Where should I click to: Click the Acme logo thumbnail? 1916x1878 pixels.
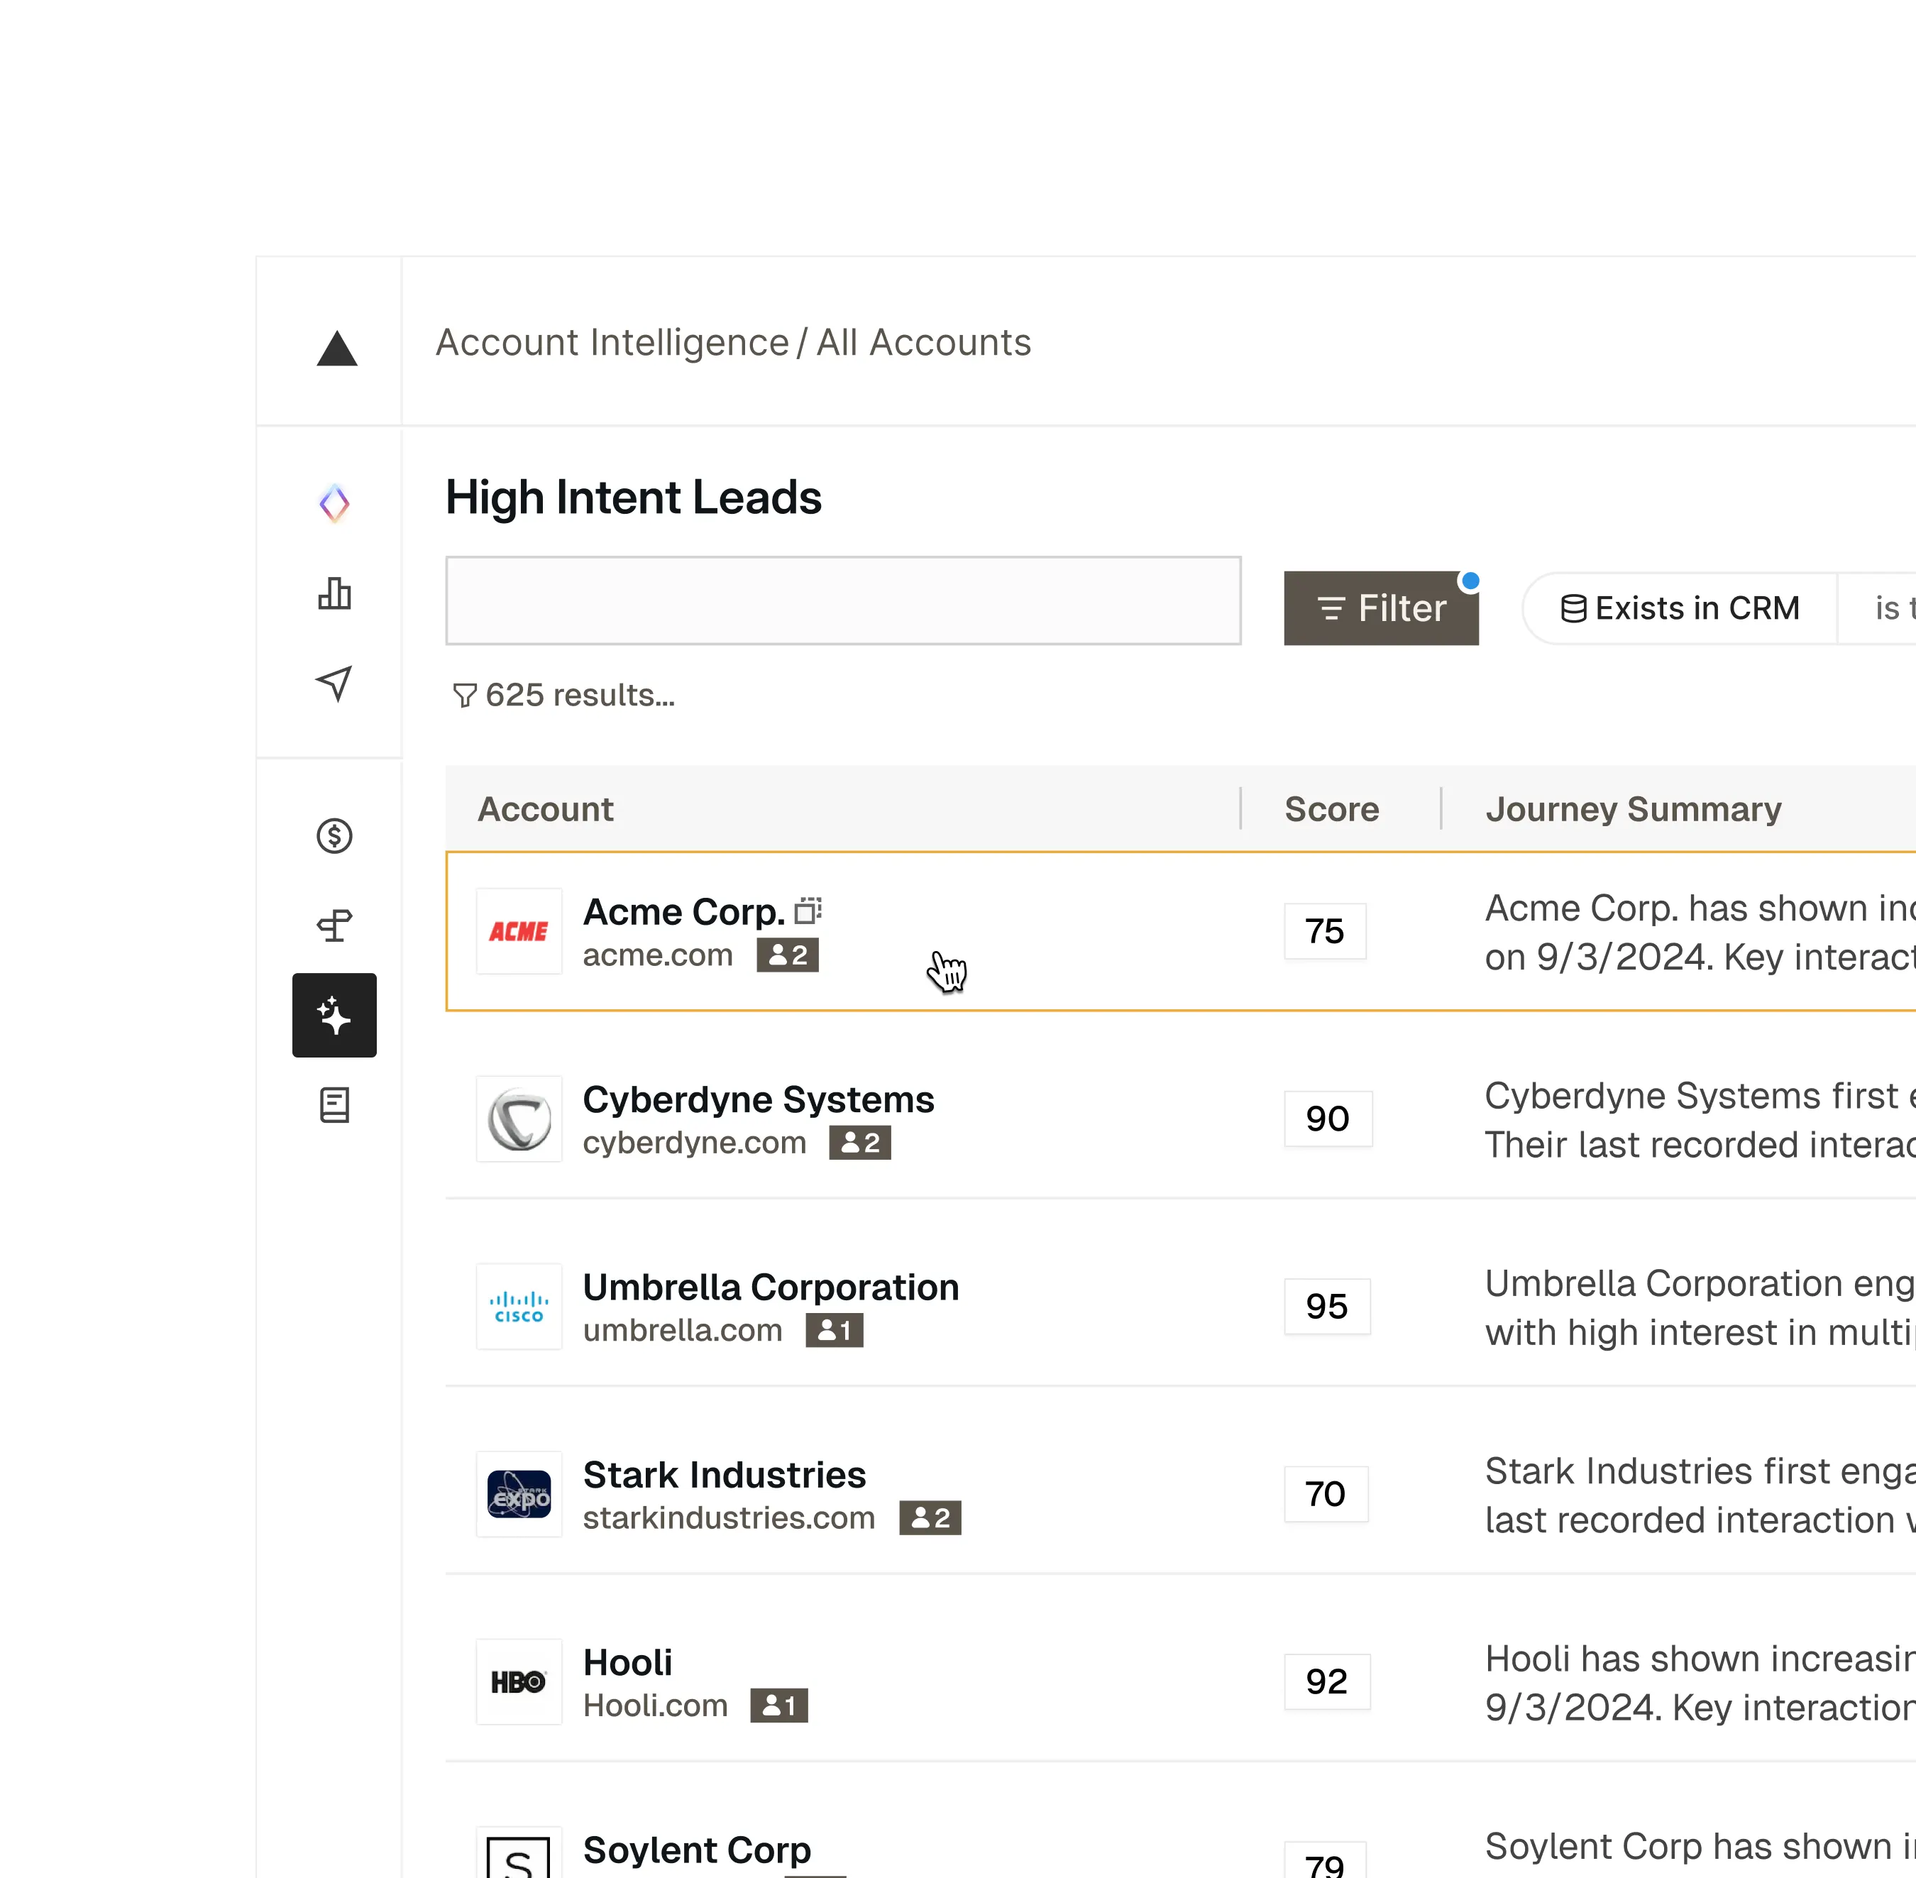tap(519, 931)
